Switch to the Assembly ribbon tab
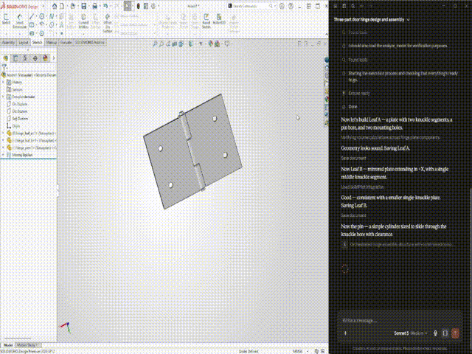The width and height of the screenshot is (472, 354). click(x=8, y=43)
